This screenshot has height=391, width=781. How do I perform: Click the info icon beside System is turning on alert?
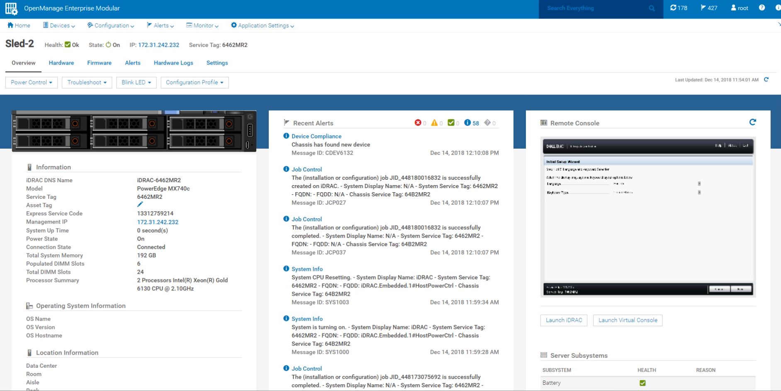[286, 319]
